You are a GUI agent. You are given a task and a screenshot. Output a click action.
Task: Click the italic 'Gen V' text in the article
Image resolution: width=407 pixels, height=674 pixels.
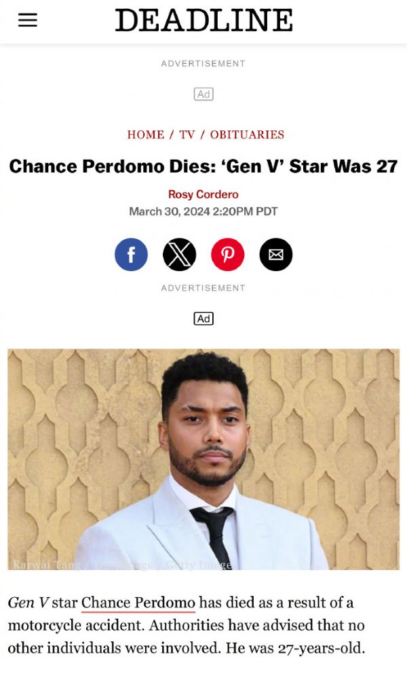point(28,603)
